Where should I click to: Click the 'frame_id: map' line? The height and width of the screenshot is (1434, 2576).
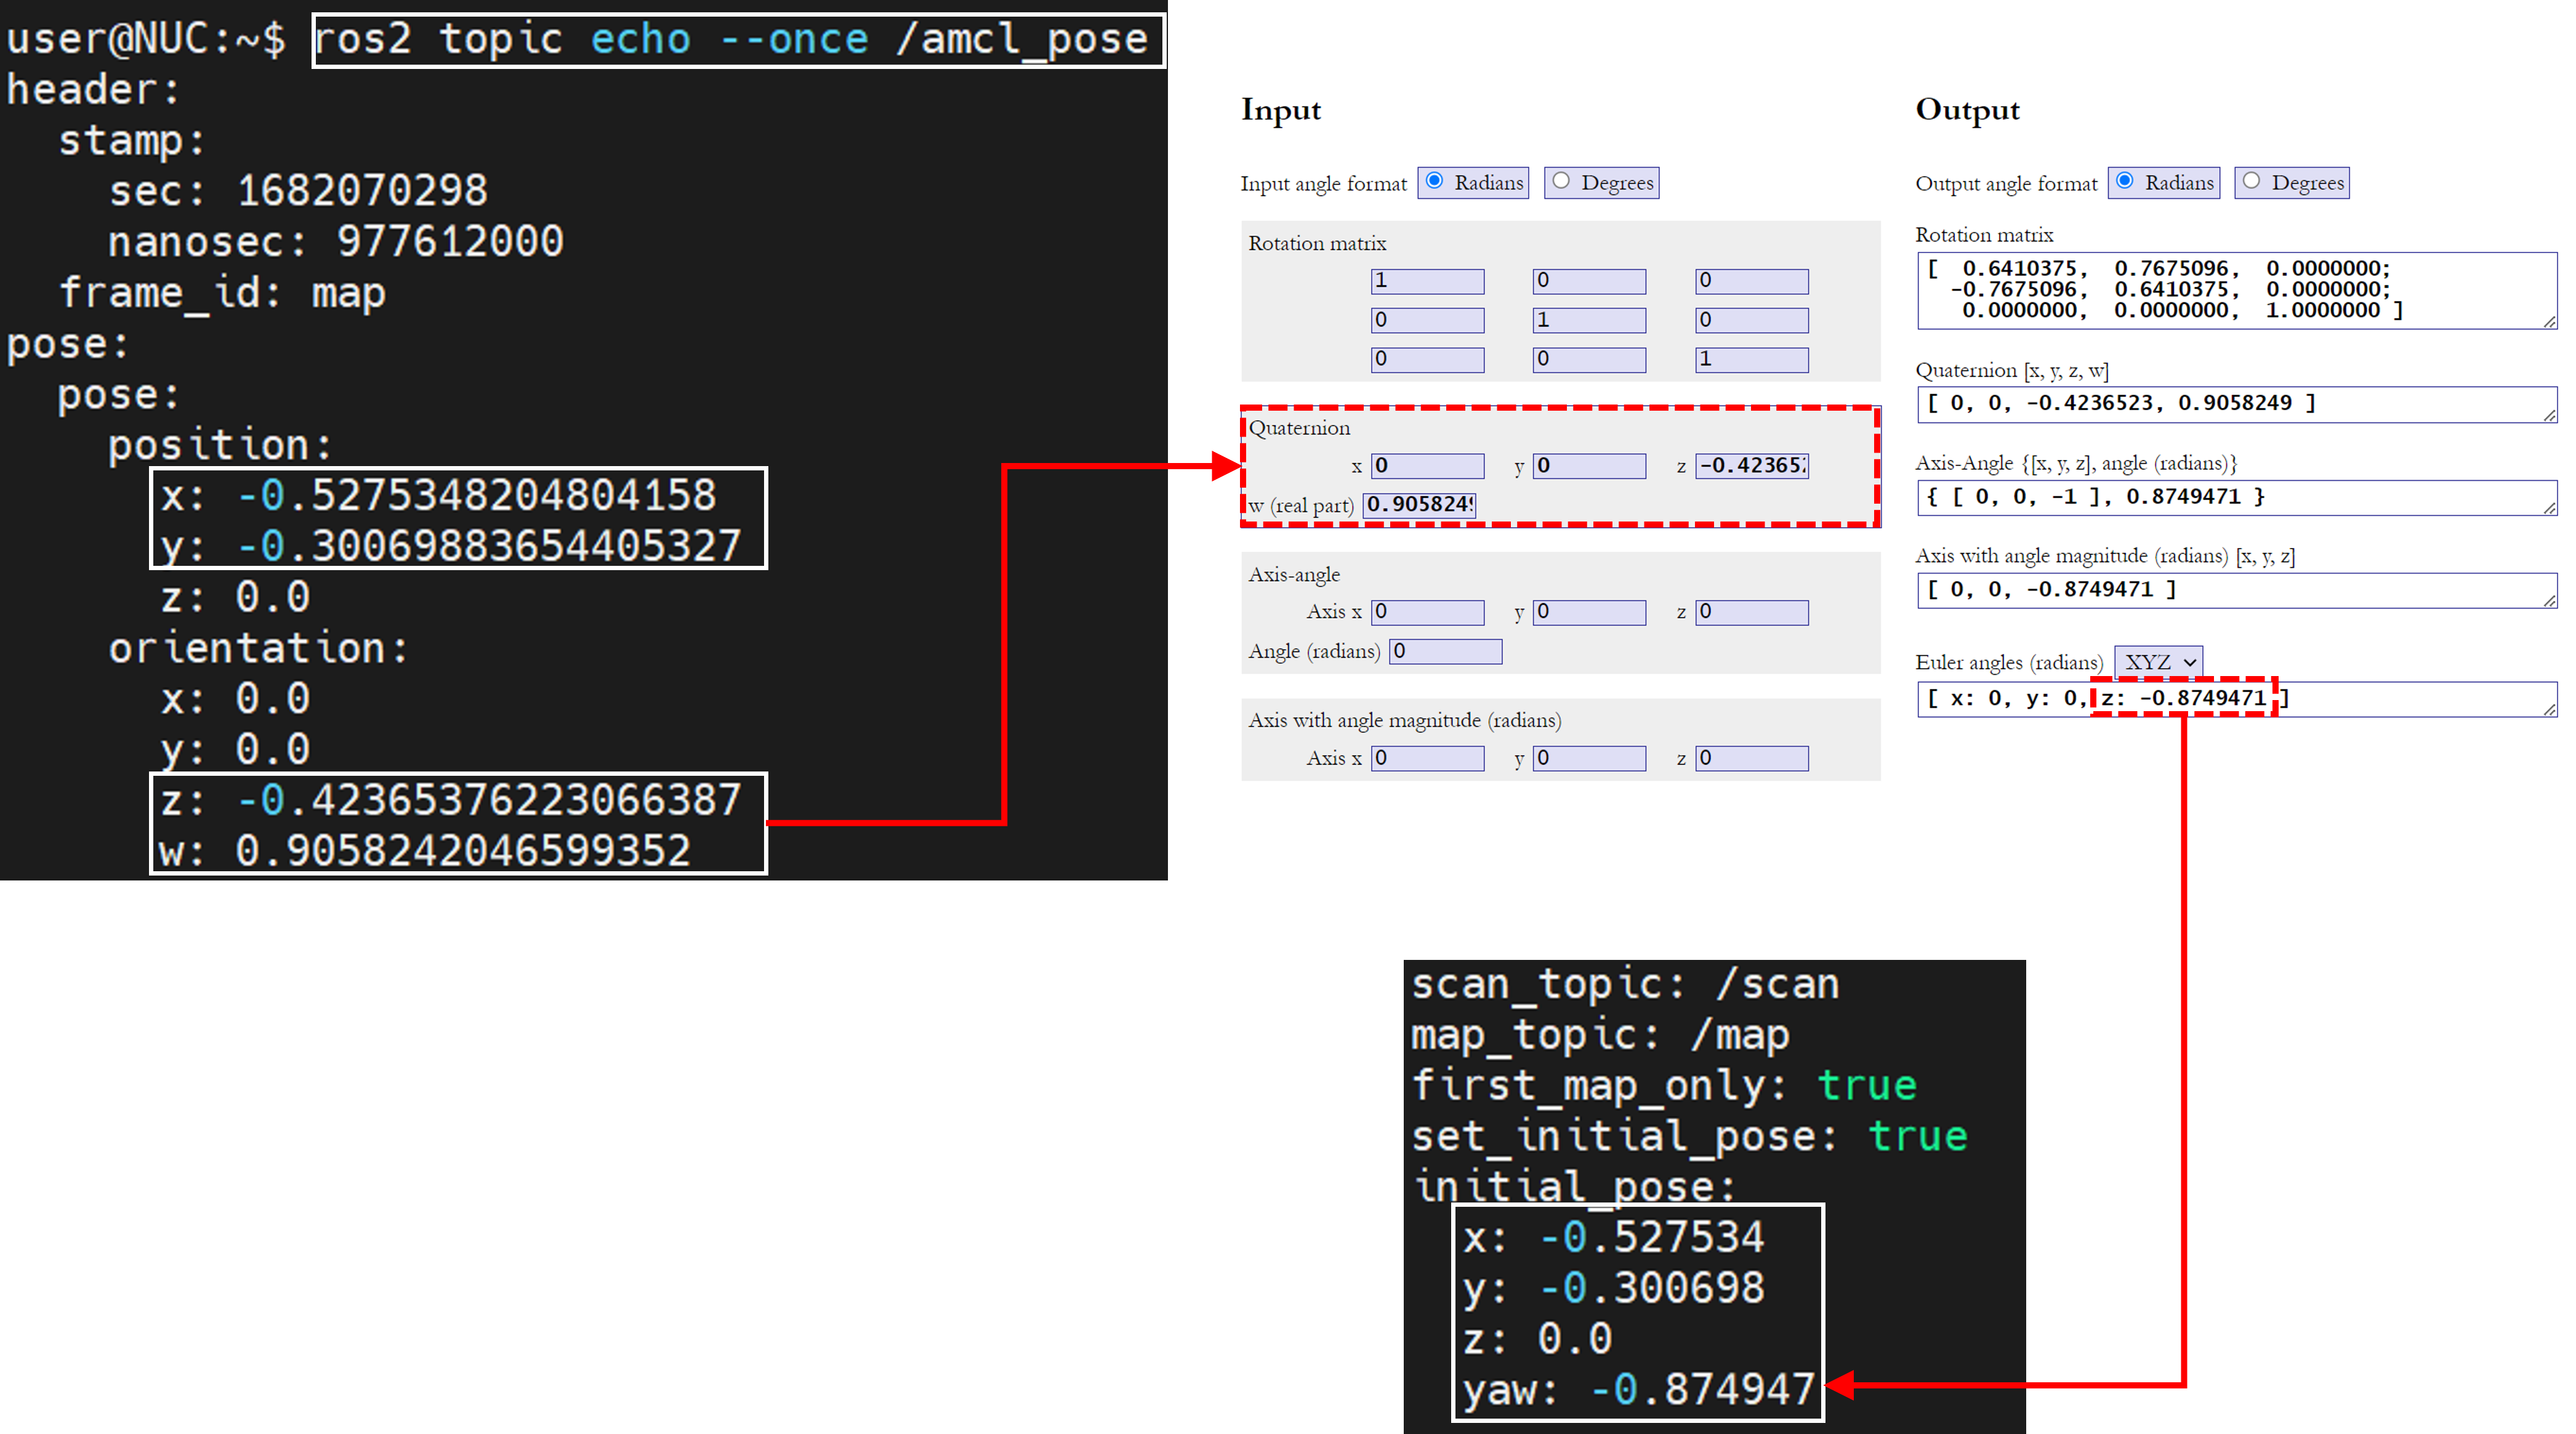pyautogui.click(x=222, y=293)
